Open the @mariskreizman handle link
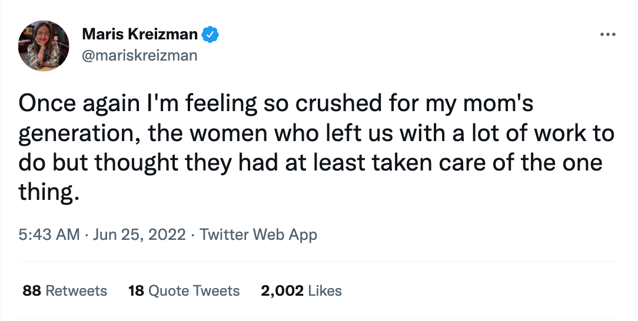 pos(139,55)
